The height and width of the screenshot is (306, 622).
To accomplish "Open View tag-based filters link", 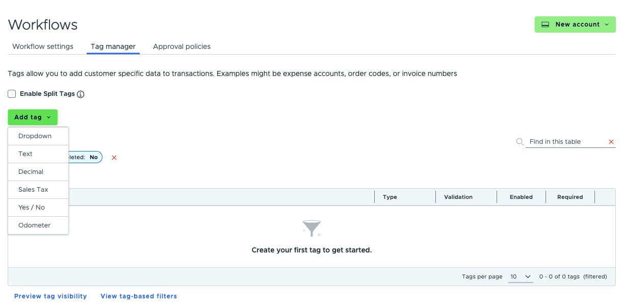I will 139,296.
